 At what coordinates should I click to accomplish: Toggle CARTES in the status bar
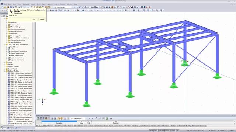click(161, 131)
